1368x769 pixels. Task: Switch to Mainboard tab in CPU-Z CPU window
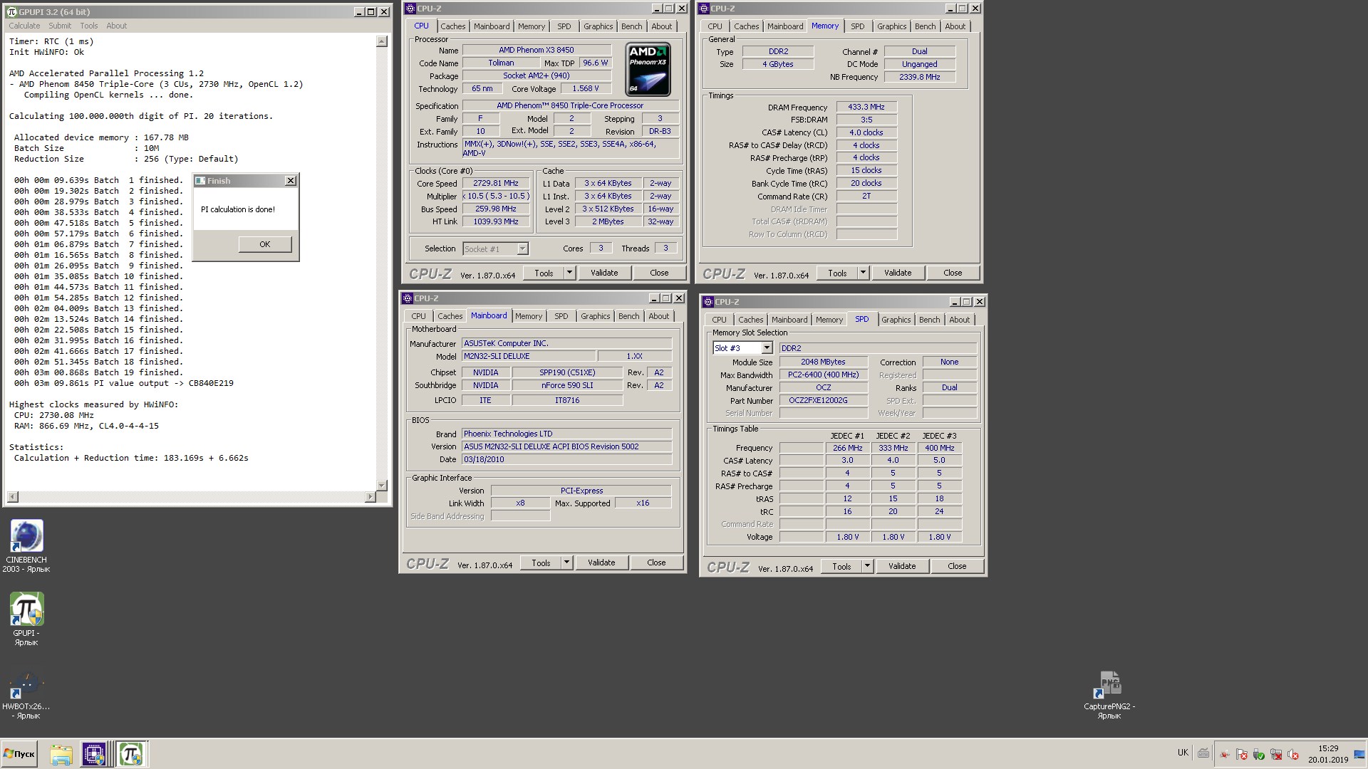(x=492, y=26)
